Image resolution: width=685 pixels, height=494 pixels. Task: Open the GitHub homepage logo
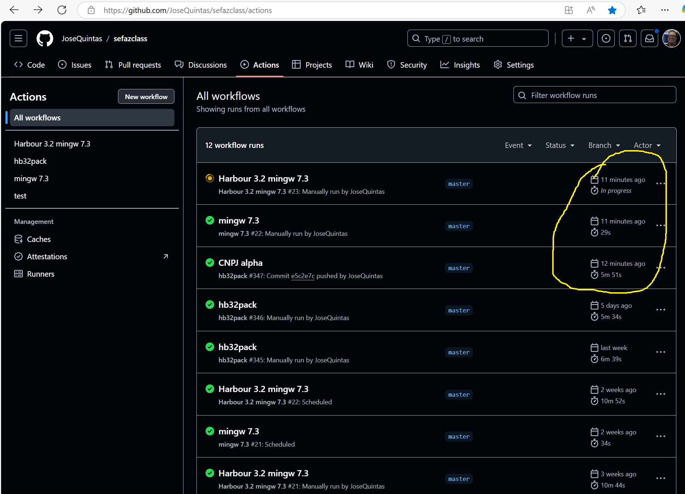click(45, 39)
